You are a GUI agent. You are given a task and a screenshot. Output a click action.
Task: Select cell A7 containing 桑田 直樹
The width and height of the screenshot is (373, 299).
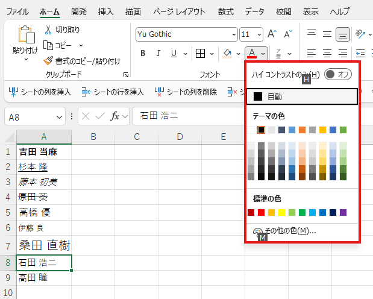[x=44, y=245]
